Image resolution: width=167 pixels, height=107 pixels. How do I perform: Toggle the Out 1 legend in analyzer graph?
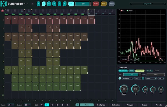click(123, 11)
